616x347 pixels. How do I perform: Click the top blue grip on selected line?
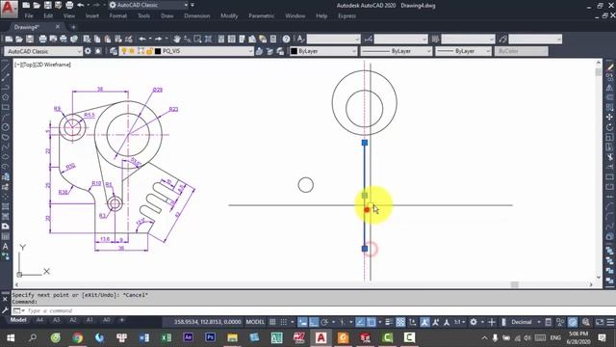365,143
